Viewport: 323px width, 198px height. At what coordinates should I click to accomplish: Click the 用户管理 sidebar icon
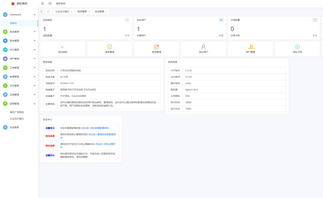[5, 59]
